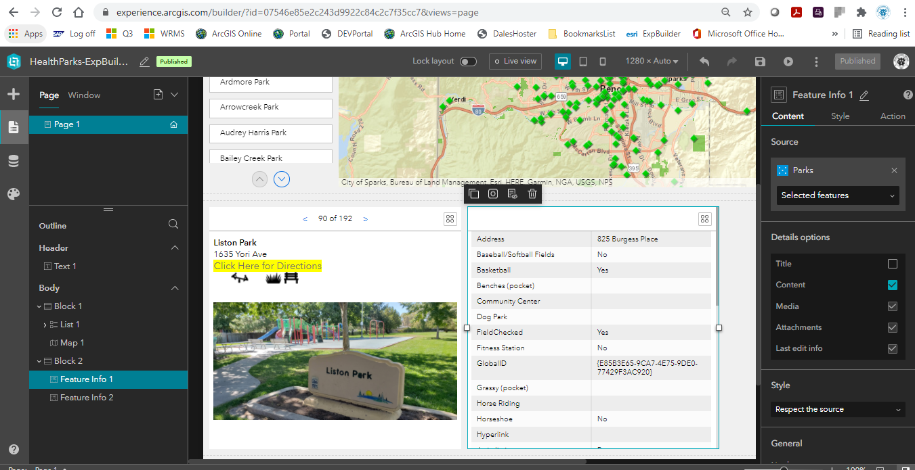915x470 pixels.
Task: Switch to the Window tab
Action: pos(84,95)
